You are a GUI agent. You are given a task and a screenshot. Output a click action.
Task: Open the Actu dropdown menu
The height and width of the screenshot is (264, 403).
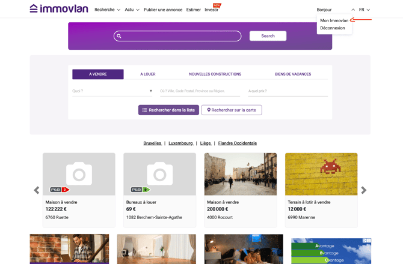click(x=132, y=10)
